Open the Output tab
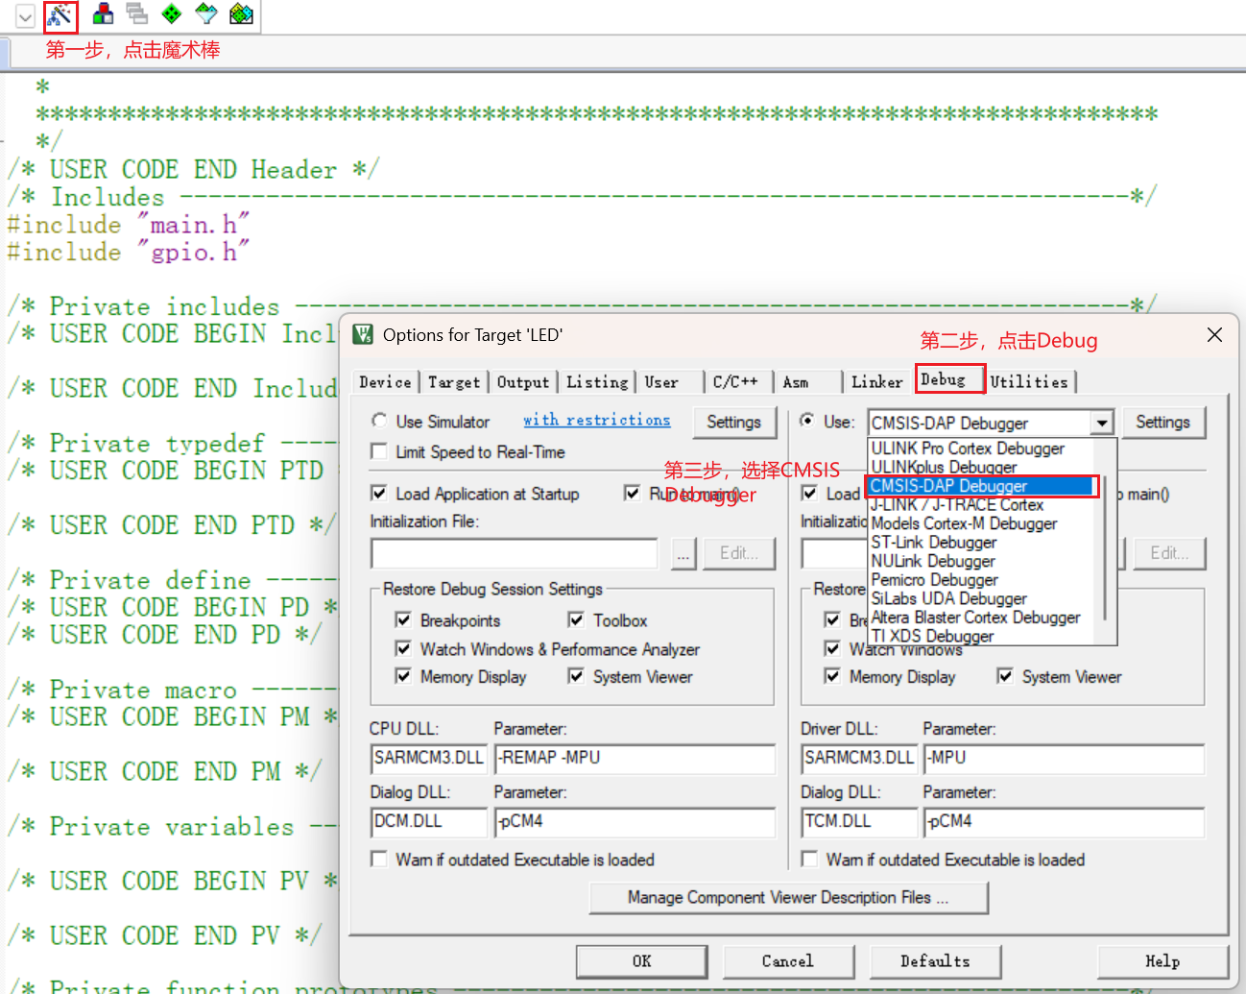 click(x=523, y=382)
